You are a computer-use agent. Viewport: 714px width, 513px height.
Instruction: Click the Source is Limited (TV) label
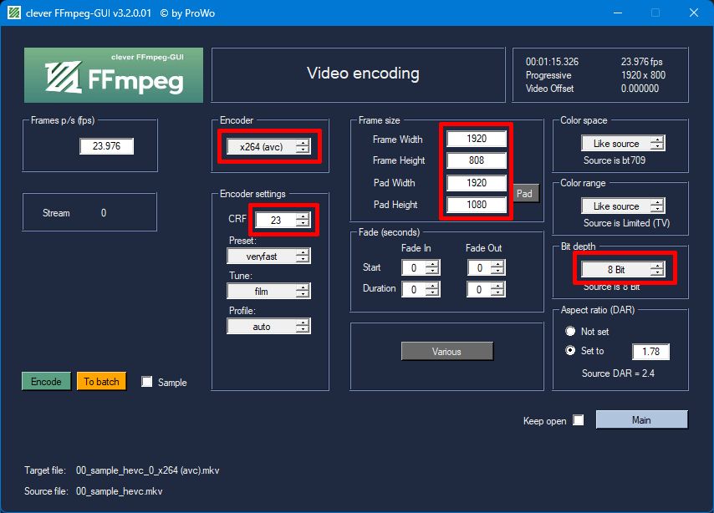626,223
